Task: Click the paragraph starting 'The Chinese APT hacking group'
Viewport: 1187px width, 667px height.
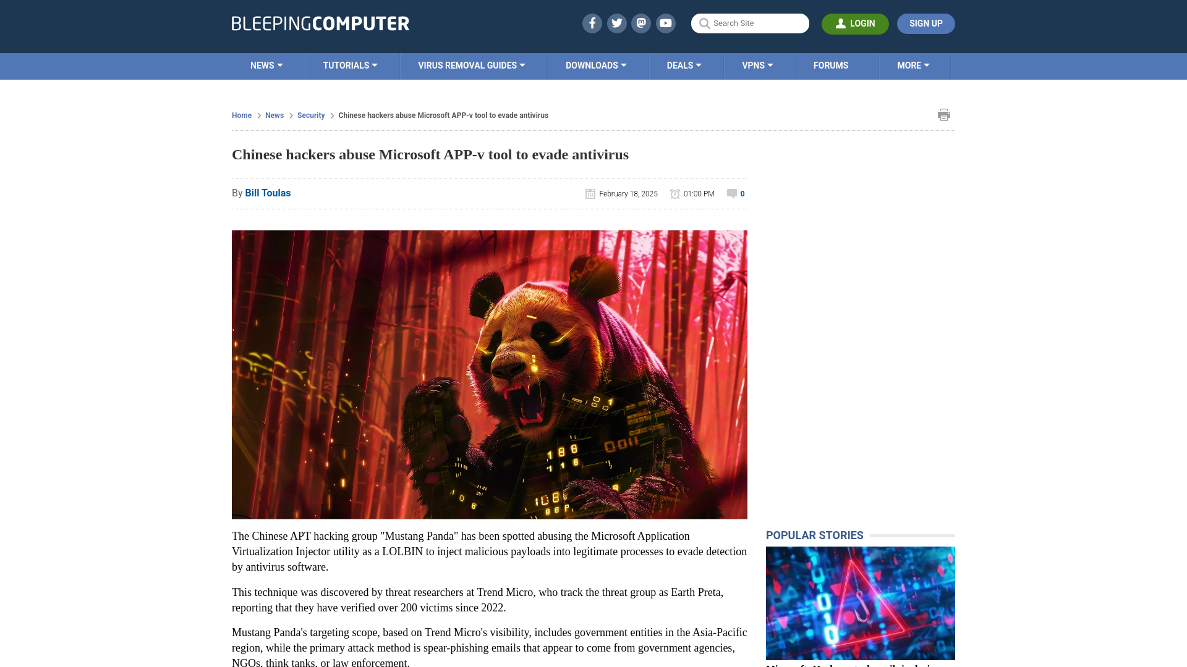Action: click(490, 552)
